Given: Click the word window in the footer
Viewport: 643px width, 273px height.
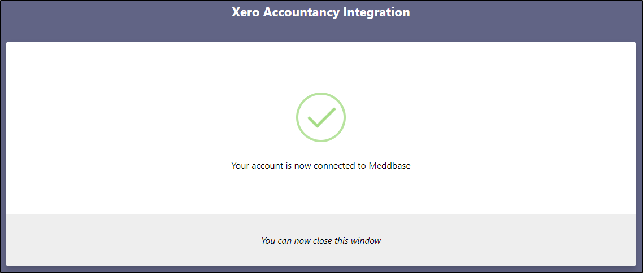Looking at the screenshot, I should pos(366,240).
